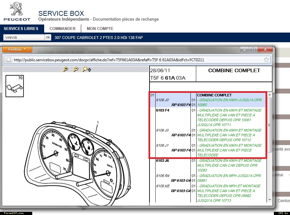Click the 6106 J0 reference in highlighted row
This screenshot has width=290, height=215.
(162, 100)
